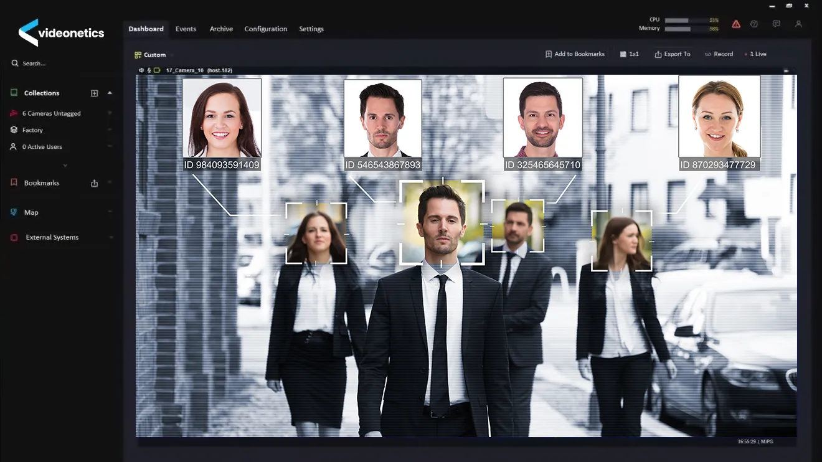Toggle the camera microphone icon
Screen dimensions: 822x462
coord(149,70)
